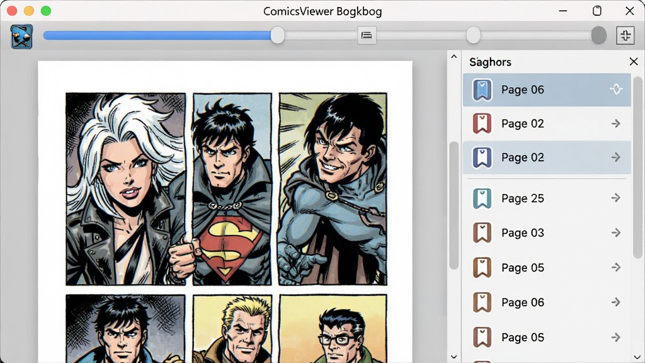Click the teal bookmark icon for Page 25
645x363 pixels.
point(482,199)
